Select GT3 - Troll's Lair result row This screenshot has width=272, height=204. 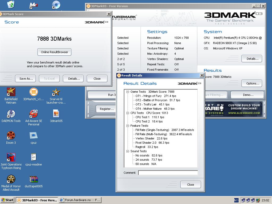tap(152, 104)
